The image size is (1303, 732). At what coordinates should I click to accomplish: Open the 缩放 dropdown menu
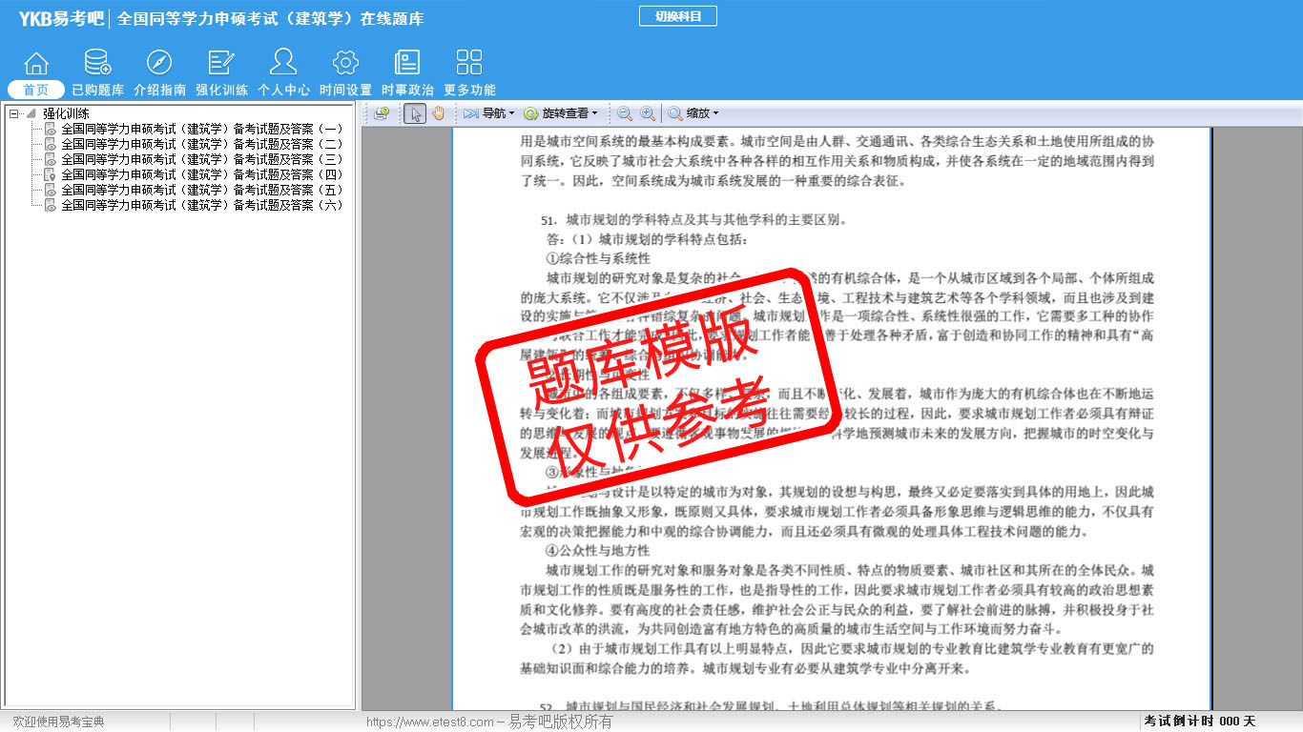[x=693, y=113]
